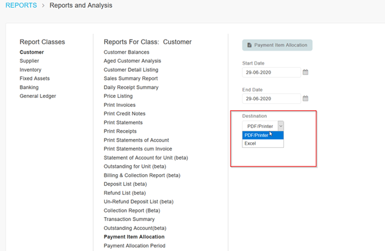
Task: Go to the REPORTS breadcrumb link
Action: [21, 5]
